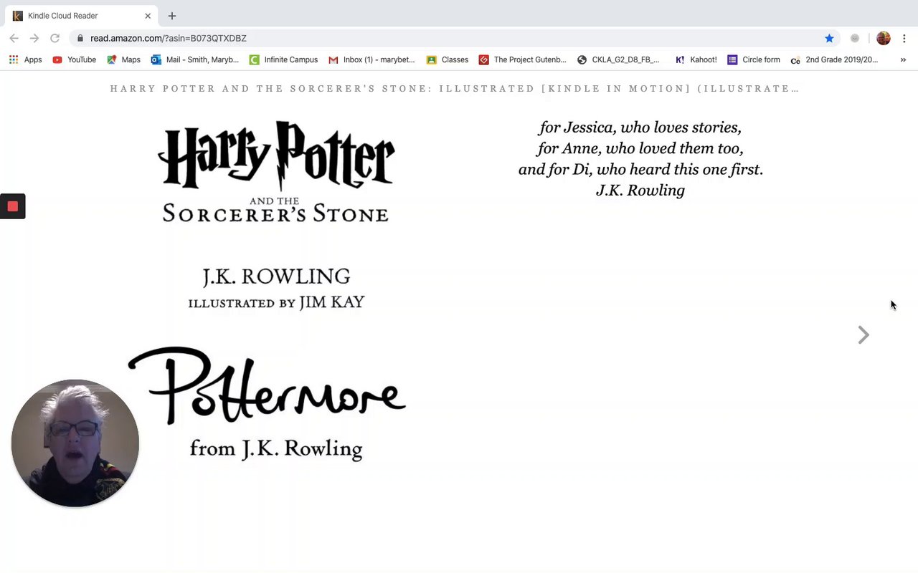Expand the hidden bookmarks chevron
Viewport: 918px width, 573px height.
(x=903, y=59)
